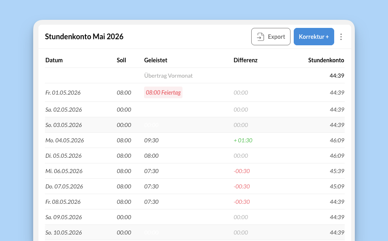Image resolution: width=388 pixels, height=241 pixels.
Task: Click the Export file icon
Action: [260, 37]
